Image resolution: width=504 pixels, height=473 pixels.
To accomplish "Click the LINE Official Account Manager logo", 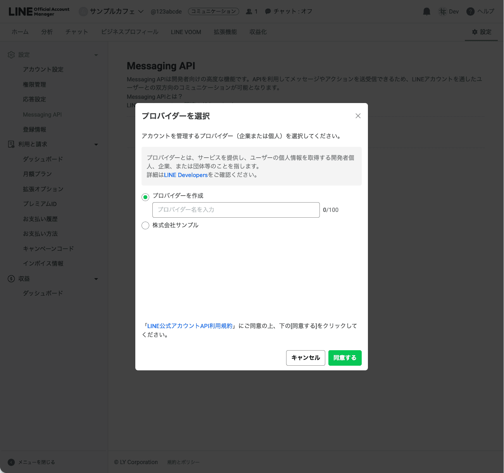I will point(39,12).
